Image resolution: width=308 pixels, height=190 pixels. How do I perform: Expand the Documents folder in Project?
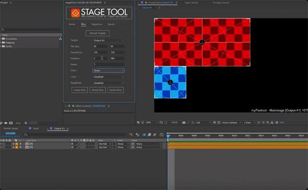point(1,39)
